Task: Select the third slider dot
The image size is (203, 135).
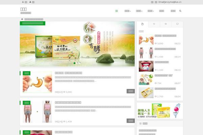Action: click(x=80, y=63)
